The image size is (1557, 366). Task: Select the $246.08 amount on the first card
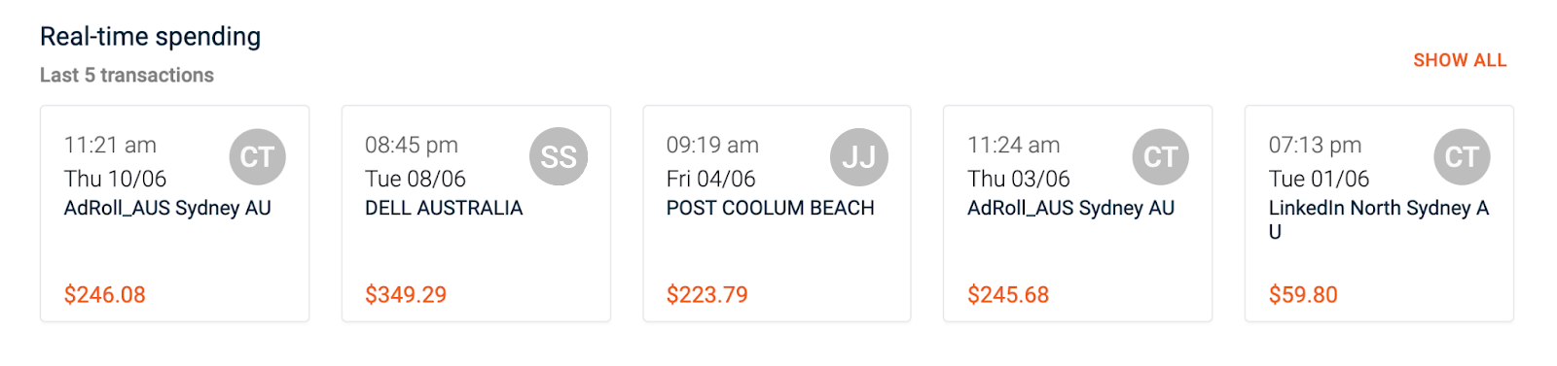click(x=105, y=294)
